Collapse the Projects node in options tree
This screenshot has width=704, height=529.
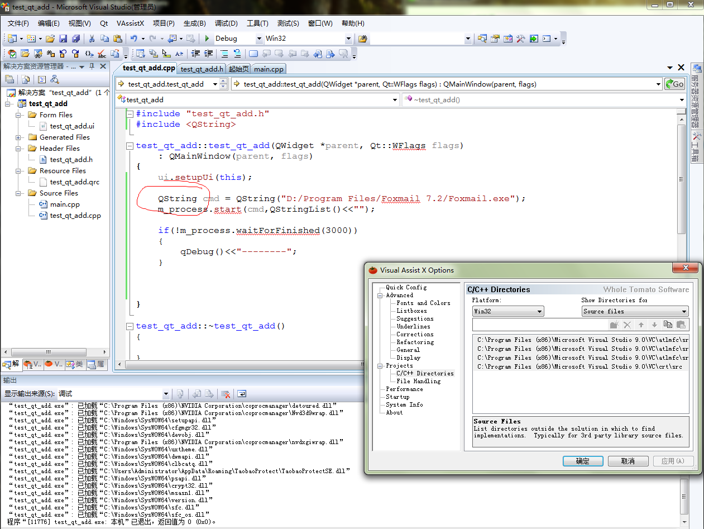click(380, 366)
